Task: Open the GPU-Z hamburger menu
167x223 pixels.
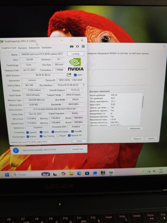Action: (83, 47)
